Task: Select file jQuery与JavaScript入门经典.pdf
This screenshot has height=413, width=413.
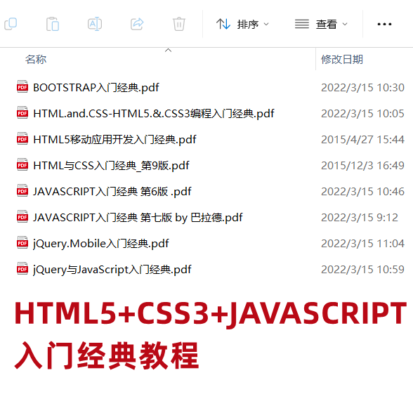Action: coord(112,270)
